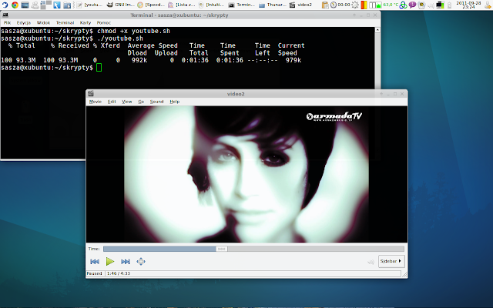Click the show desktop launcher in the panel
The width and height of the screenshot is (493, 308).
(x=25, y=5)
